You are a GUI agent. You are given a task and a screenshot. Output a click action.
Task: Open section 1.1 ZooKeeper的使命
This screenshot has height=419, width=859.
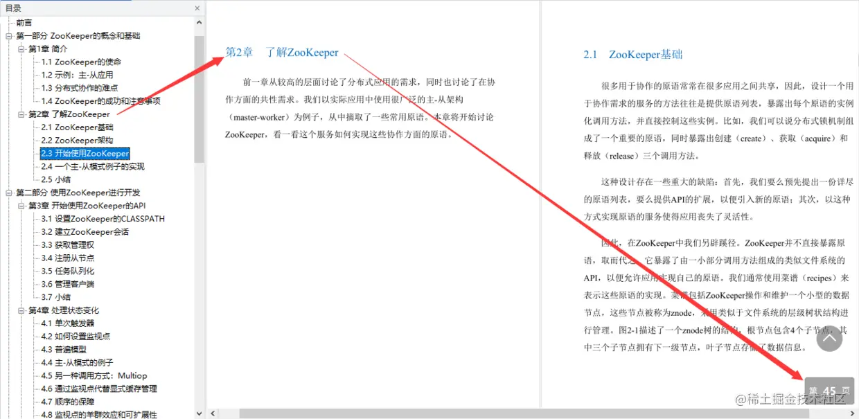pos(81,62)
